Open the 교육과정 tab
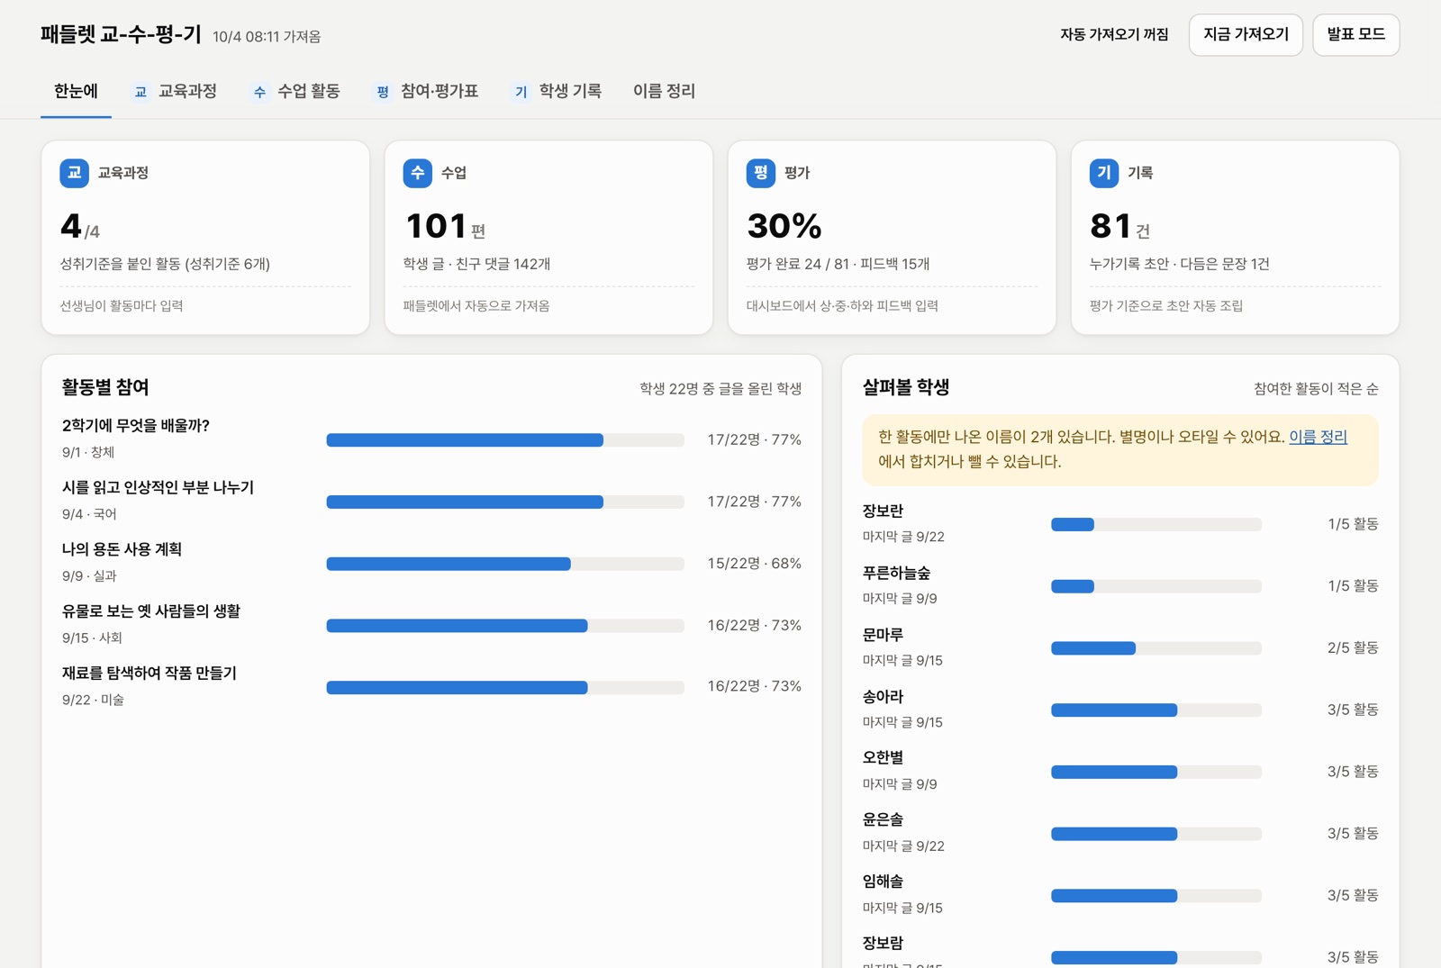The width and height of the screenshot is (1441, 968). point(175,91)
